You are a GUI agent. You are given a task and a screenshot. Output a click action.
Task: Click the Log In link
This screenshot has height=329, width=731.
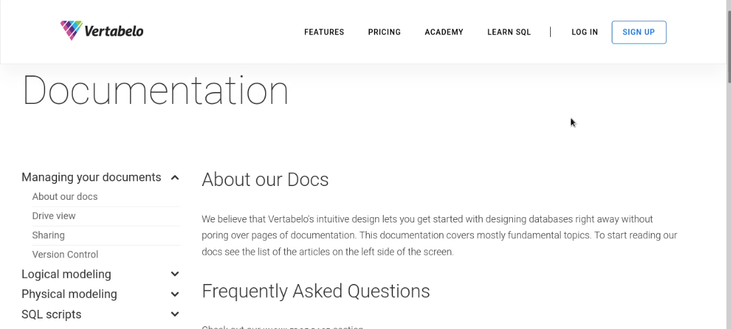coord(585,32)
